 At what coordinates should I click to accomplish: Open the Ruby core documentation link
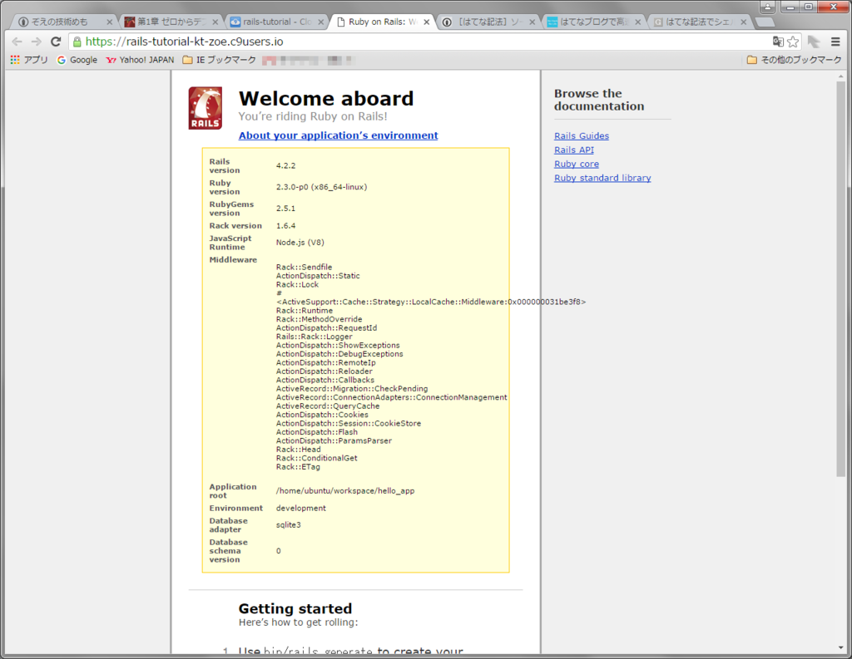(x=577, y=164)
